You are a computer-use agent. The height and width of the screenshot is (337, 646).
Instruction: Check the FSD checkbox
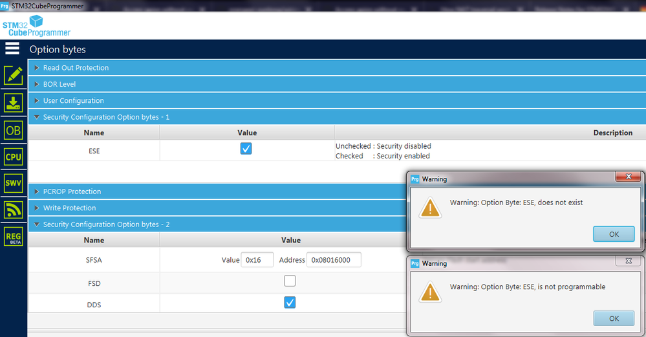click(x=290, y=281)
